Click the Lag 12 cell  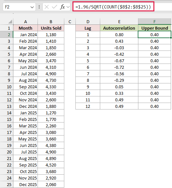tap(88, 106)
